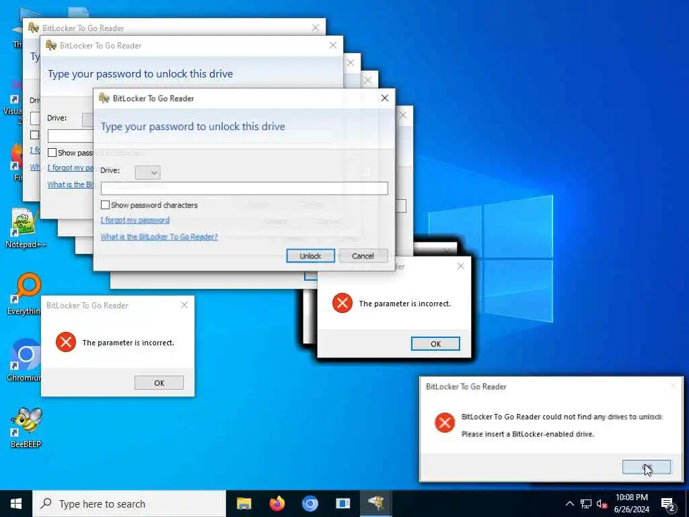Open 'What is the BitLocker To Go Reader?' link
The width and height of the screenshot is (689, 517).
click(x=159, y=237)
